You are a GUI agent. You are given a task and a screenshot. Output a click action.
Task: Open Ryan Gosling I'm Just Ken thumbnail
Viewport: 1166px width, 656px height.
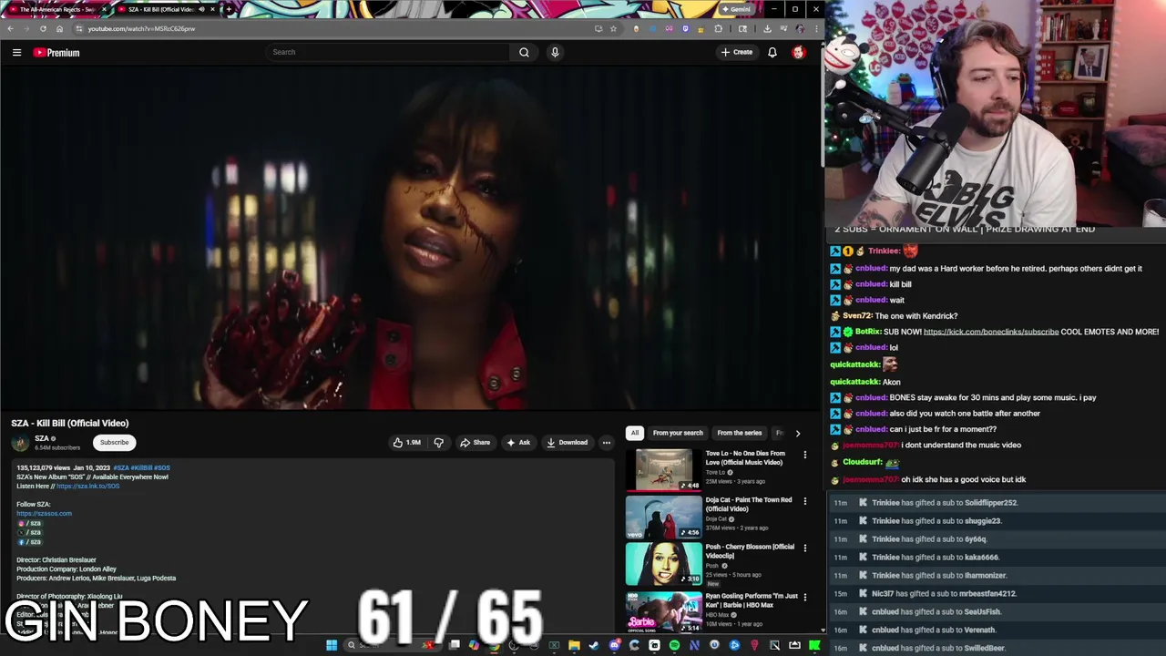pos(664,611)
